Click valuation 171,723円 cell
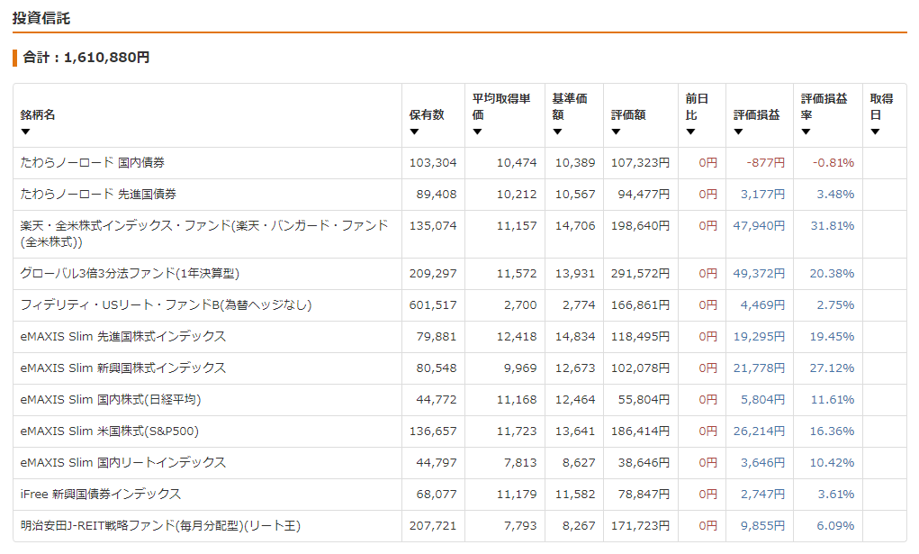919x554 pixels. [x=641, y=526]
